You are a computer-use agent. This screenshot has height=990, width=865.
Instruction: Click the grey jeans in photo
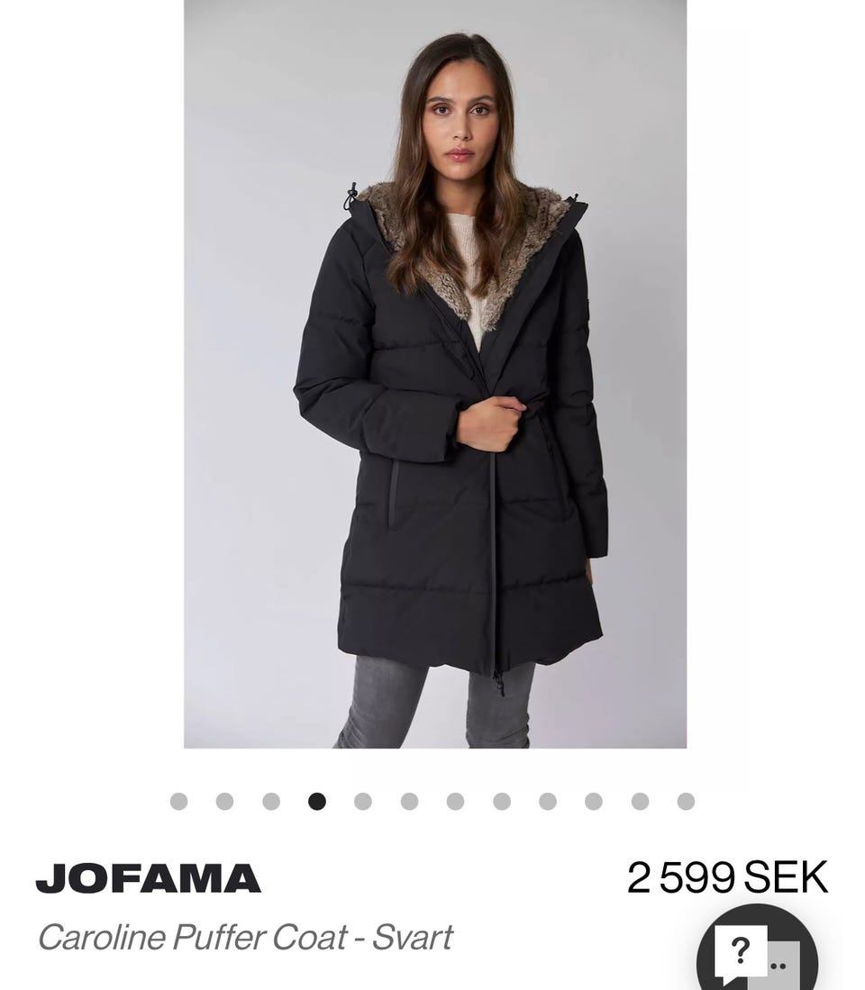(436, 702)
